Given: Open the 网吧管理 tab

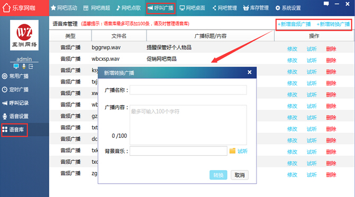Looking at the screenshot, I should [x=225, y=8].
